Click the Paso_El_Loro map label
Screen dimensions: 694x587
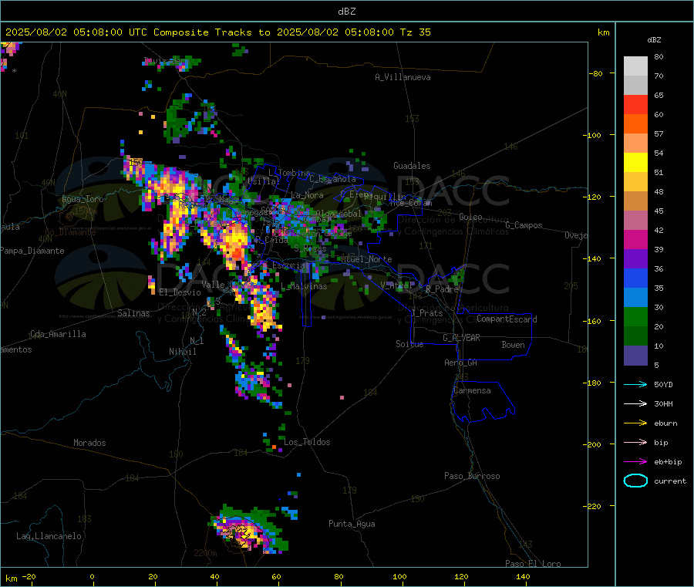[533, 564]
